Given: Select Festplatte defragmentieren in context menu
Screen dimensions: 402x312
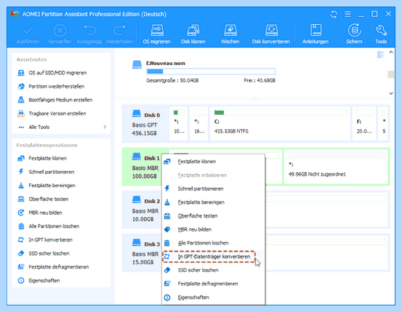Looking at the screenshot, I should pos(214,284).
